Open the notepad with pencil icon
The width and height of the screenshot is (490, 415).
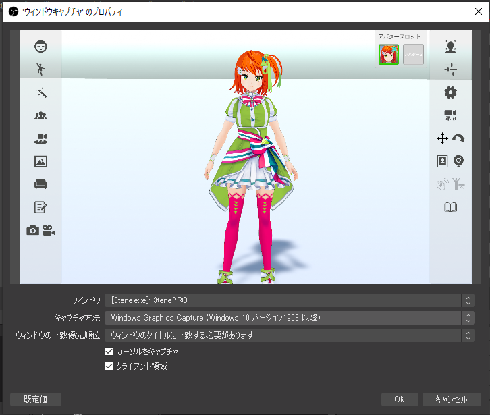point(40,207)
